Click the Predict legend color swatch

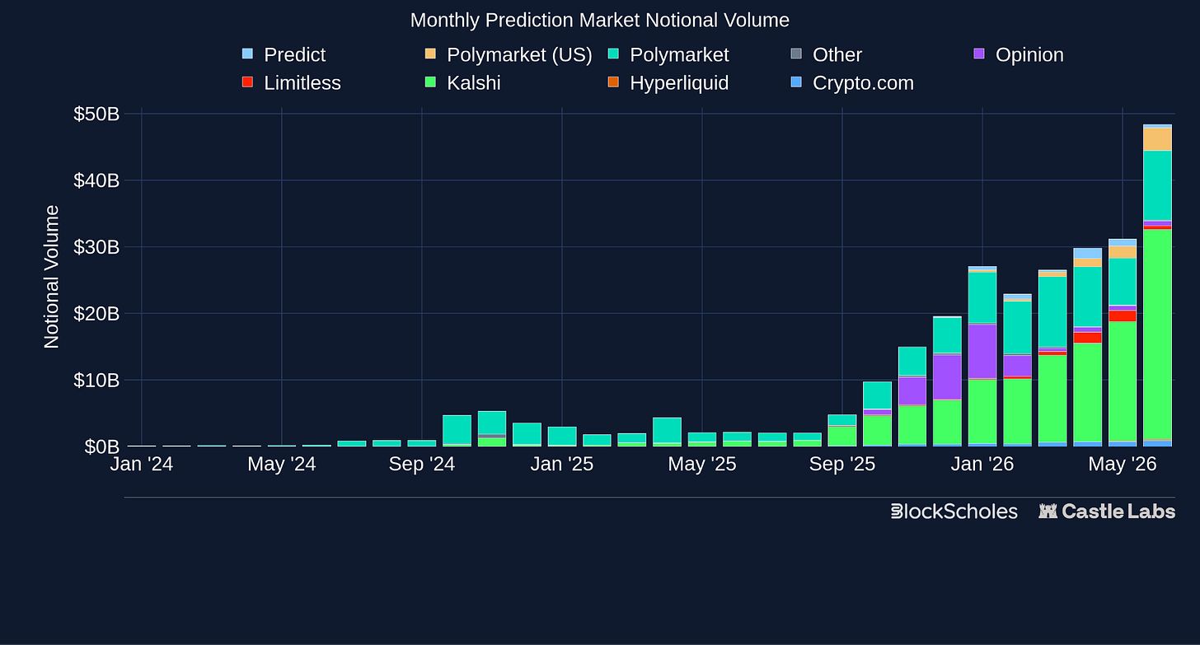point(247,54)
